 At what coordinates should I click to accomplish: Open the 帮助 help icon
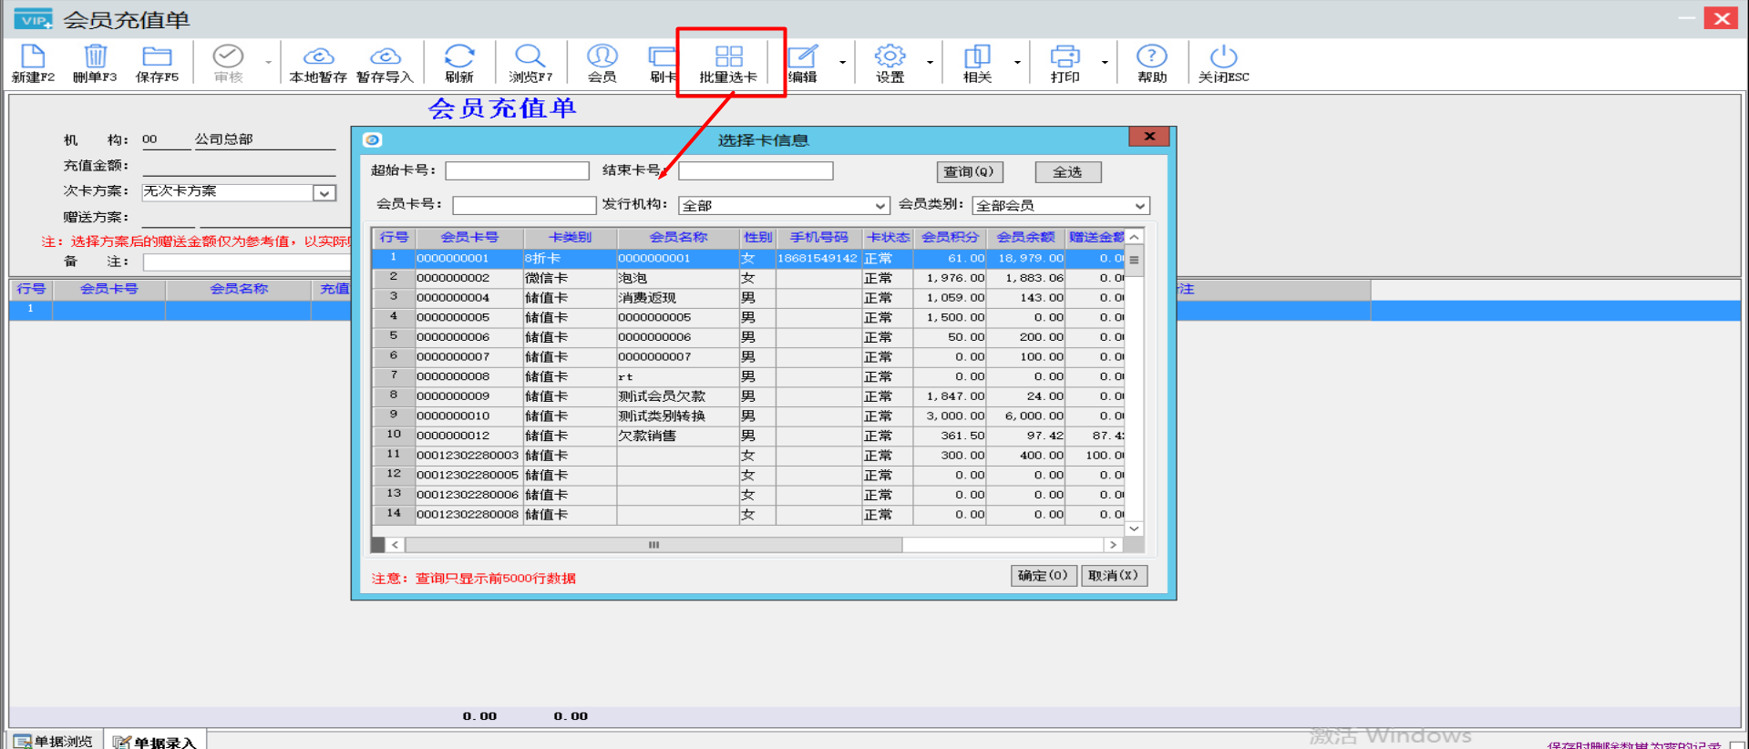coord(1152,56)
